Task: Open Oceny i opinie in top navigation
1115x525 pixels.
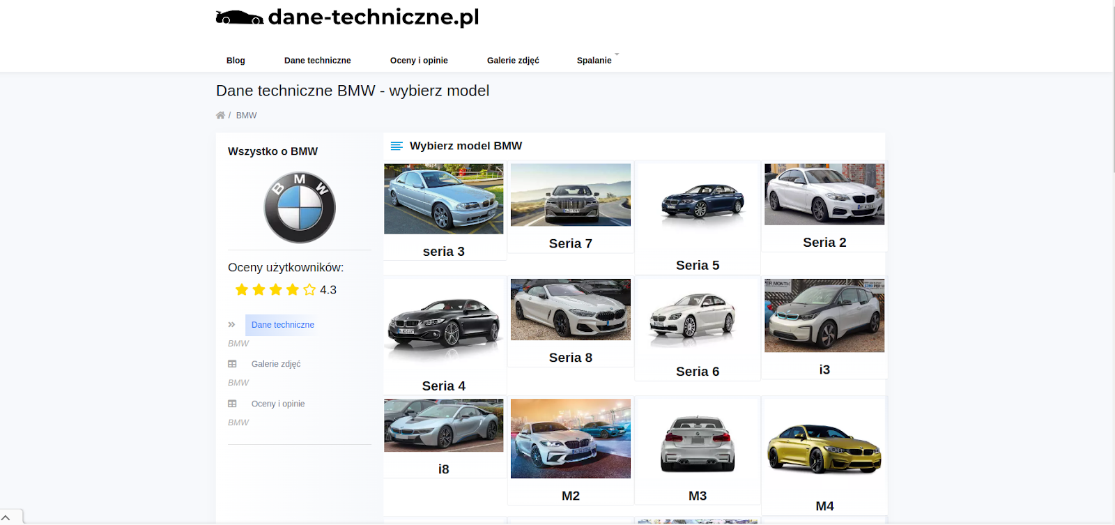Action: click(x=419, y=61)
